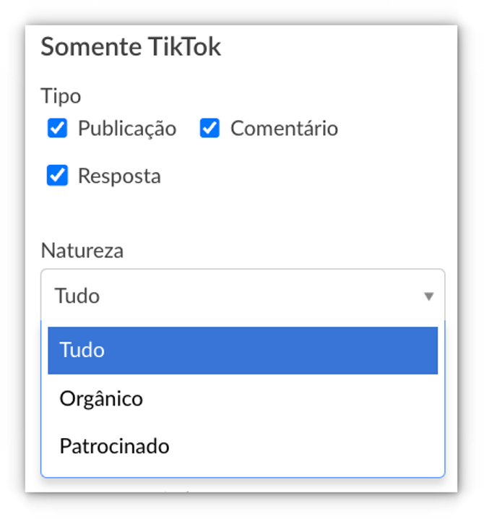Screen dimensions: 484x519
Task: Toggle the Resposta checkbox
Action: (x=58, y=176)
